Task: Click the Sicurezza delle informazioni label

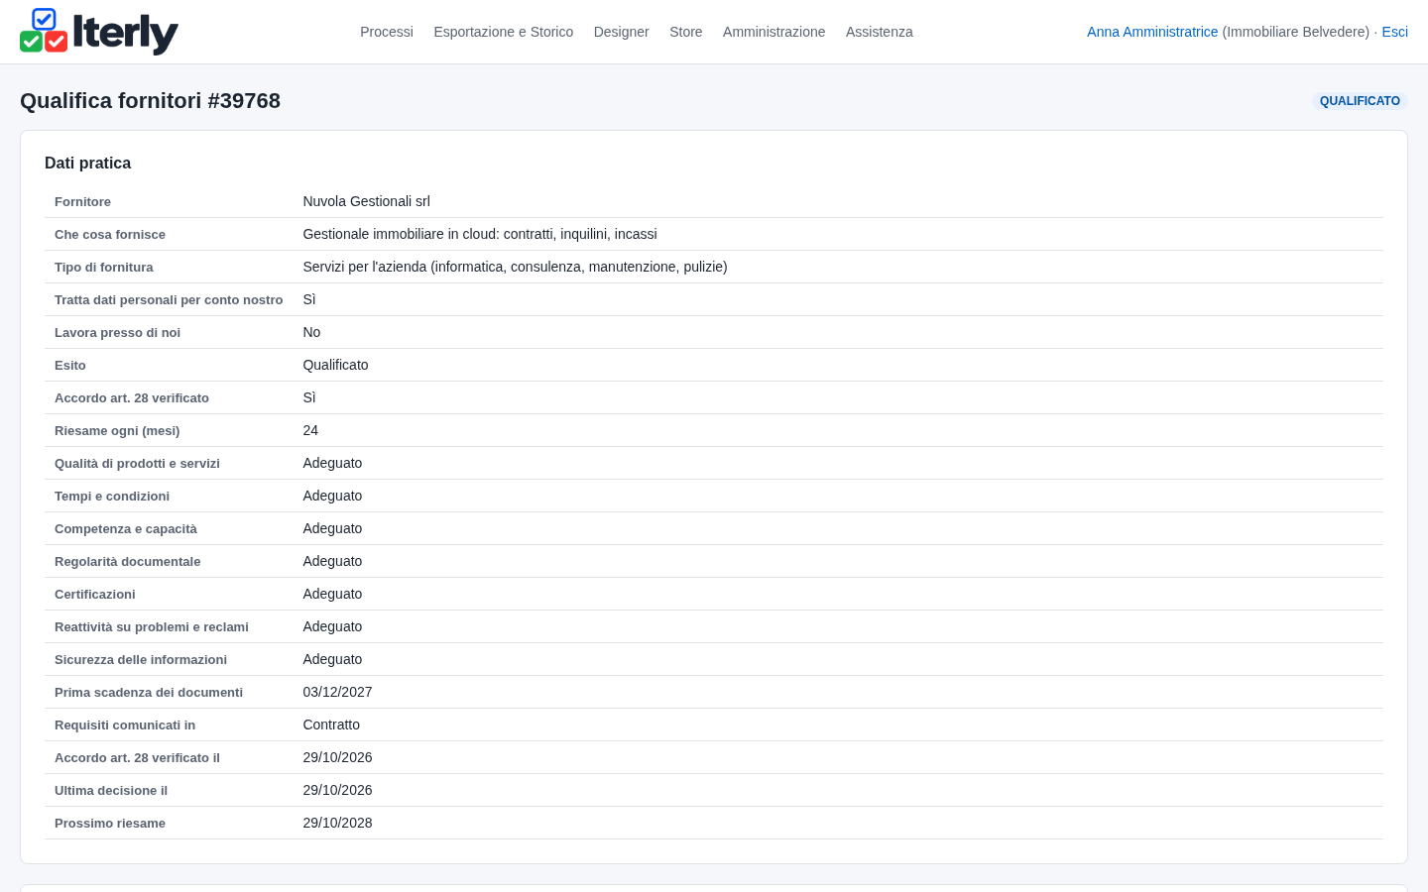Action: pos(141,660)
